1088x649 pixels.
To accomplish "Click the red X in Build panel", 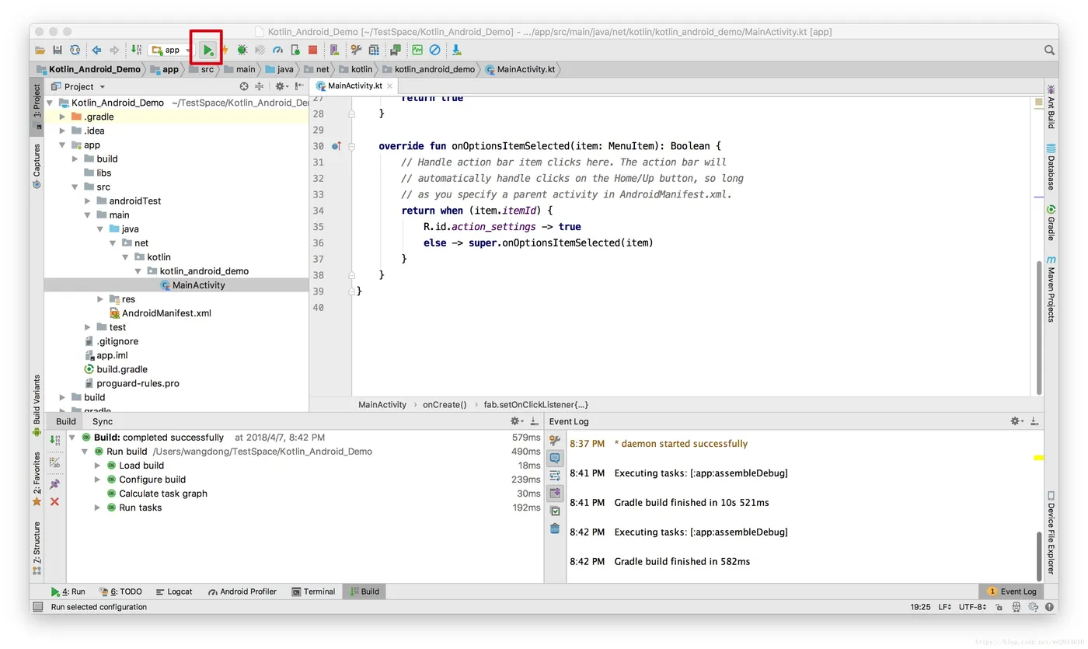I will 54,502.
